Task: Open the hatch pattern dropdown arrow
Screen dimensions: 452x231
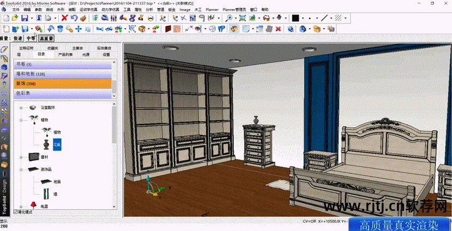Action: coord(345,18)
